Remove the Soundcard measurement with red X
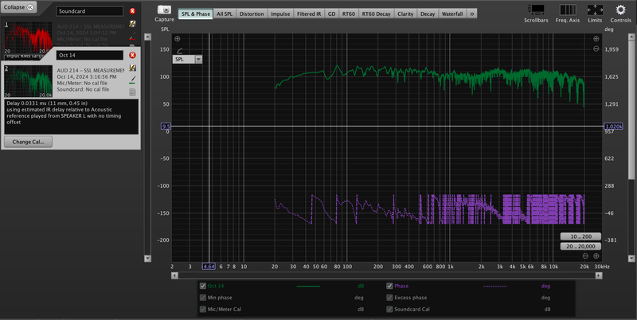 [132, 11]
